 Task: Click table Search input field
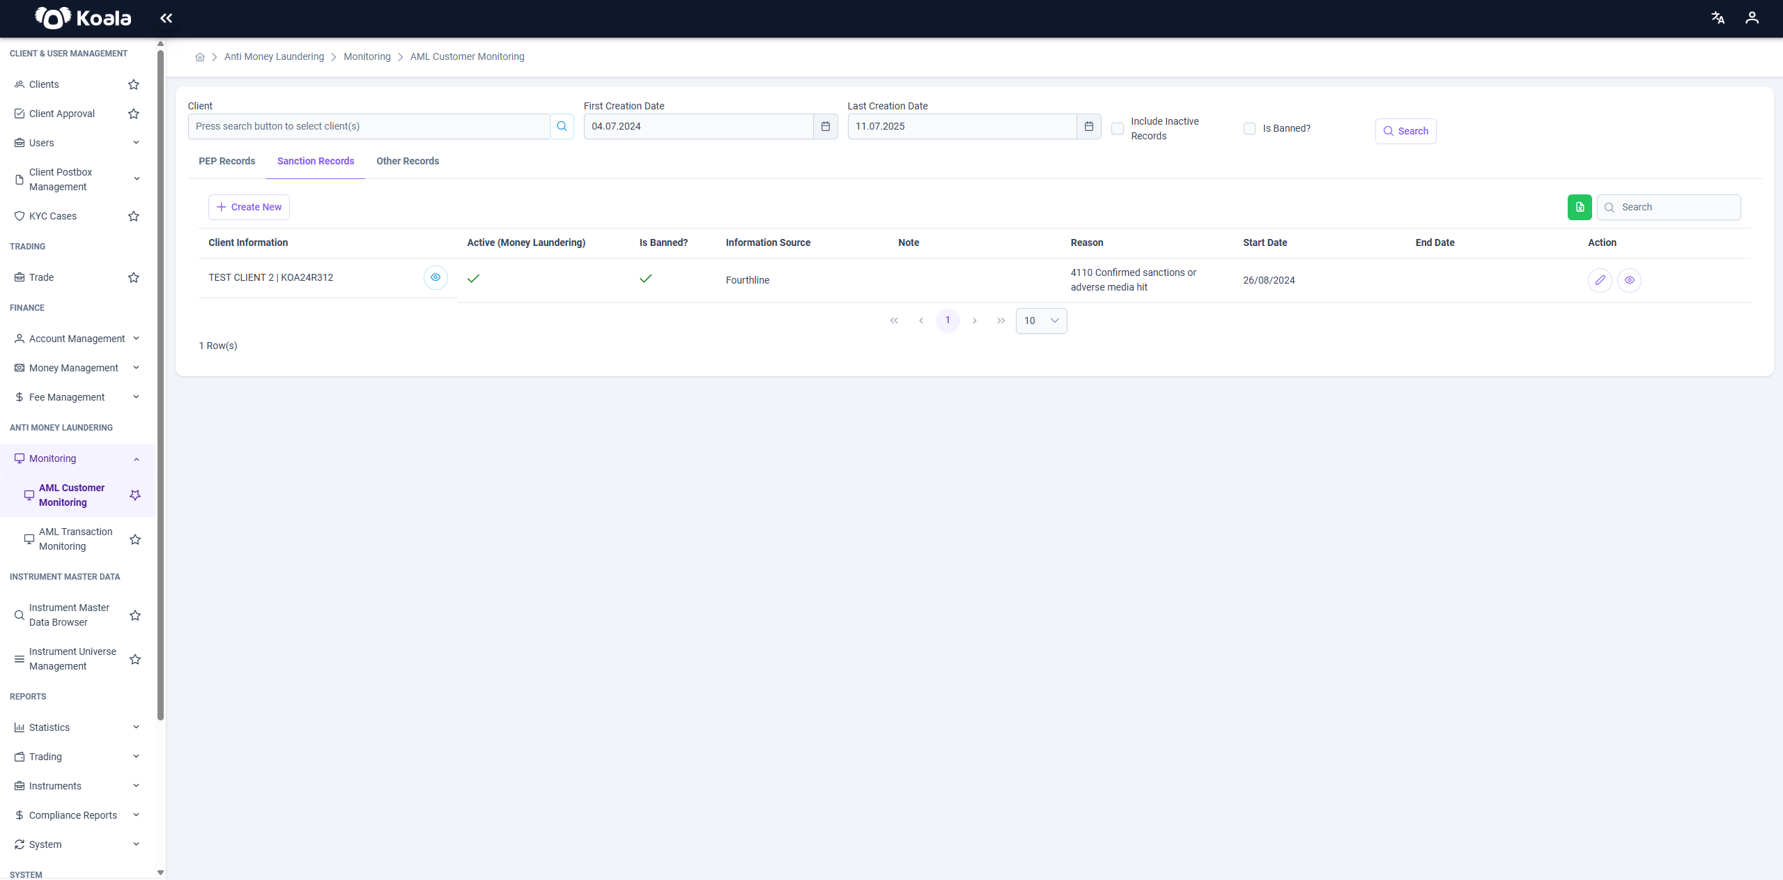click(1669, 207)
